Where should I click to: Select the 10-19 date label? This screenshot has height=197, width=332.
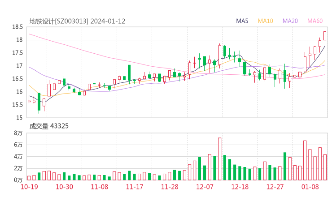tap(29, 187)
